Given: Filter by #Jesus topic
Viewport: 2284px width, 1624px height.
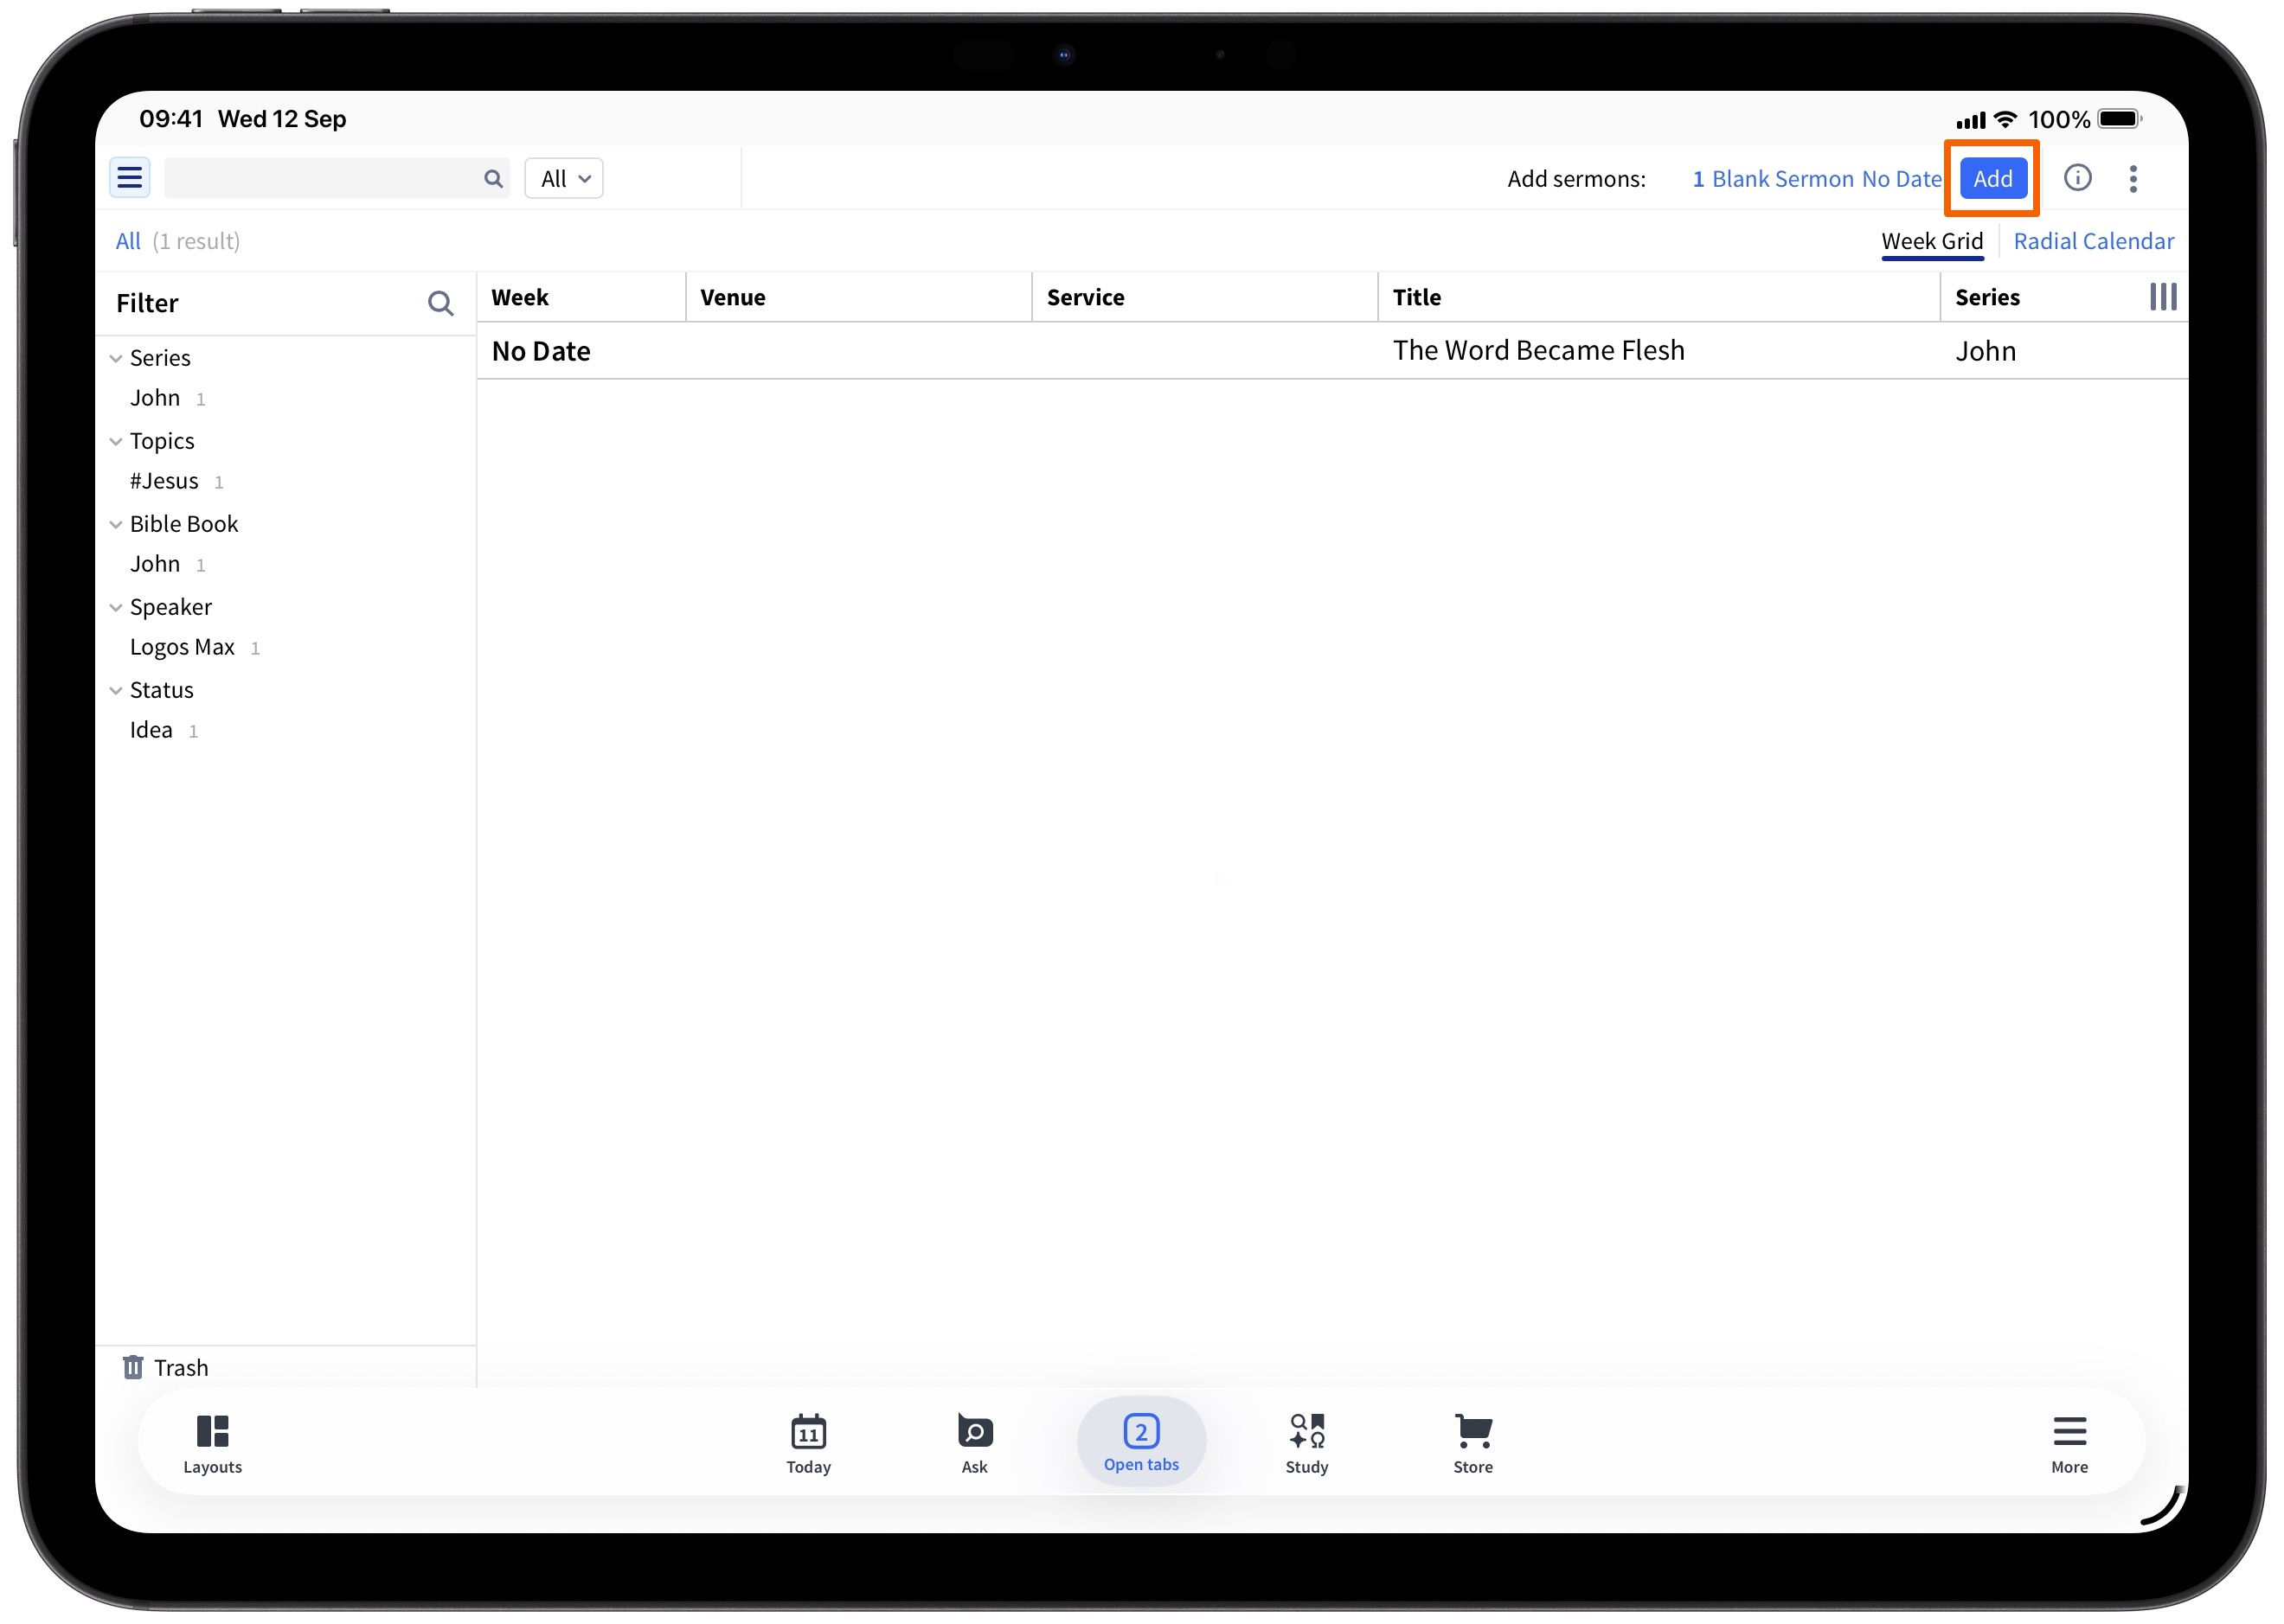Looking at the screenshot, I should point(164,481).
